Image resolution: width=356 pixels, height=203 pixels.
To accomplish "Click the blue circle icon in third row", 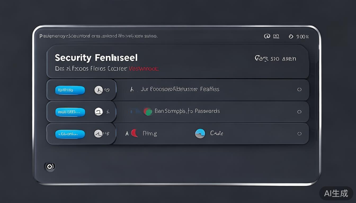I will click(200, 133).
